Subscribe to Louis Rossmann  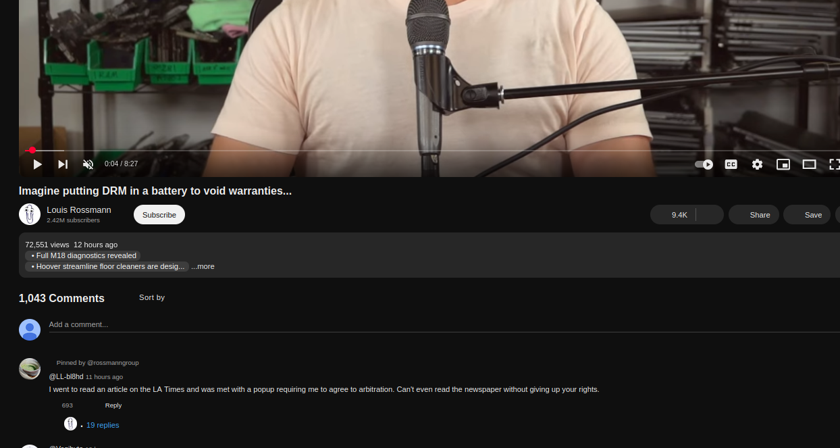159,215
